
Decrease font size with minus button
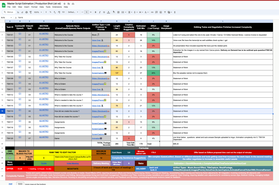82,12
